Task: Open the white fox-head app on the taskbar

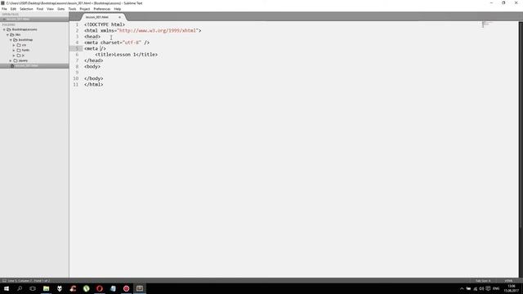Action: pos(60,288)
